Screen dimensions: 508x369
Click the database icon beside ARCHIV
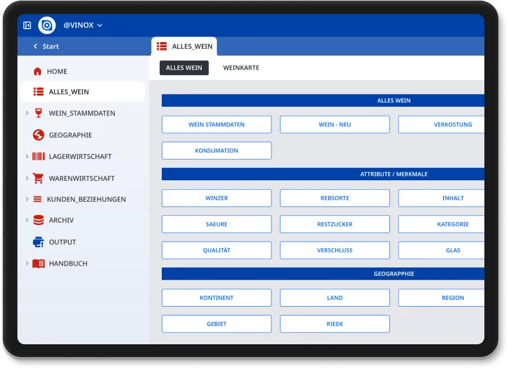38,220
